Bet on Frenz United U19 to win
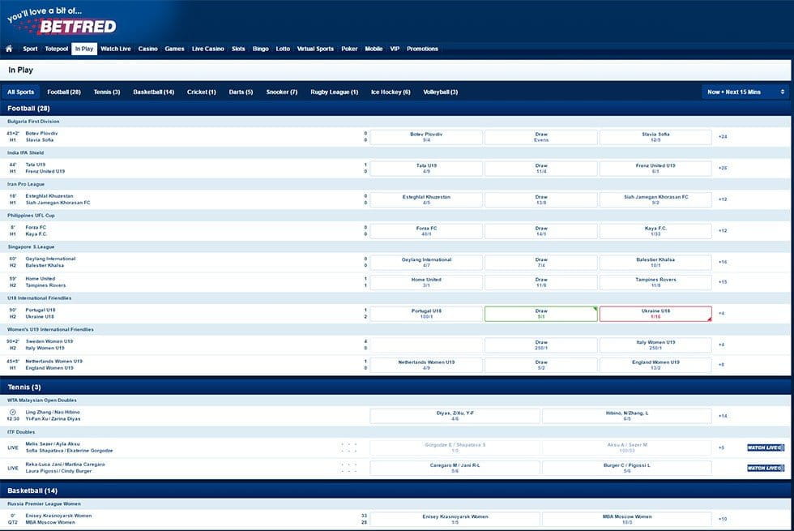This screenshot has width=794, height=531. tap(655, 169)
